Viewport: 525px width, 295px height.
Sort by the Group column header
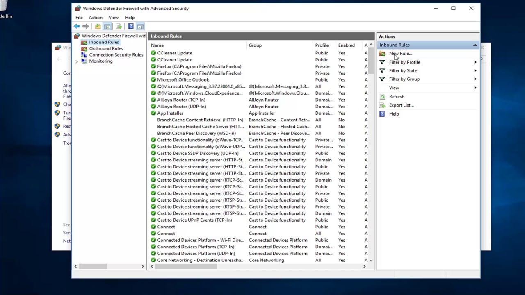[x=280, y=45]
